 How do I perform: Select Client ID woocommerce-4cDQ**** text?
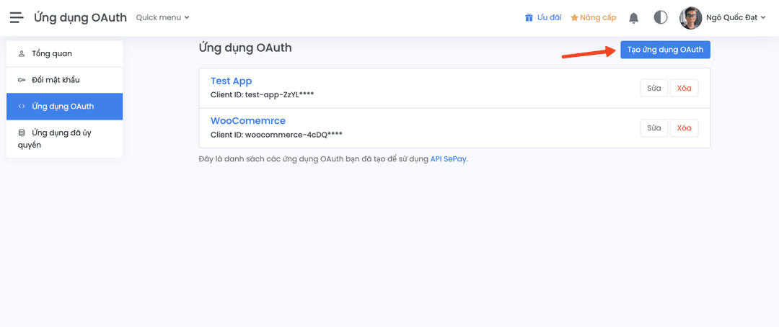[x=277, y=134]
